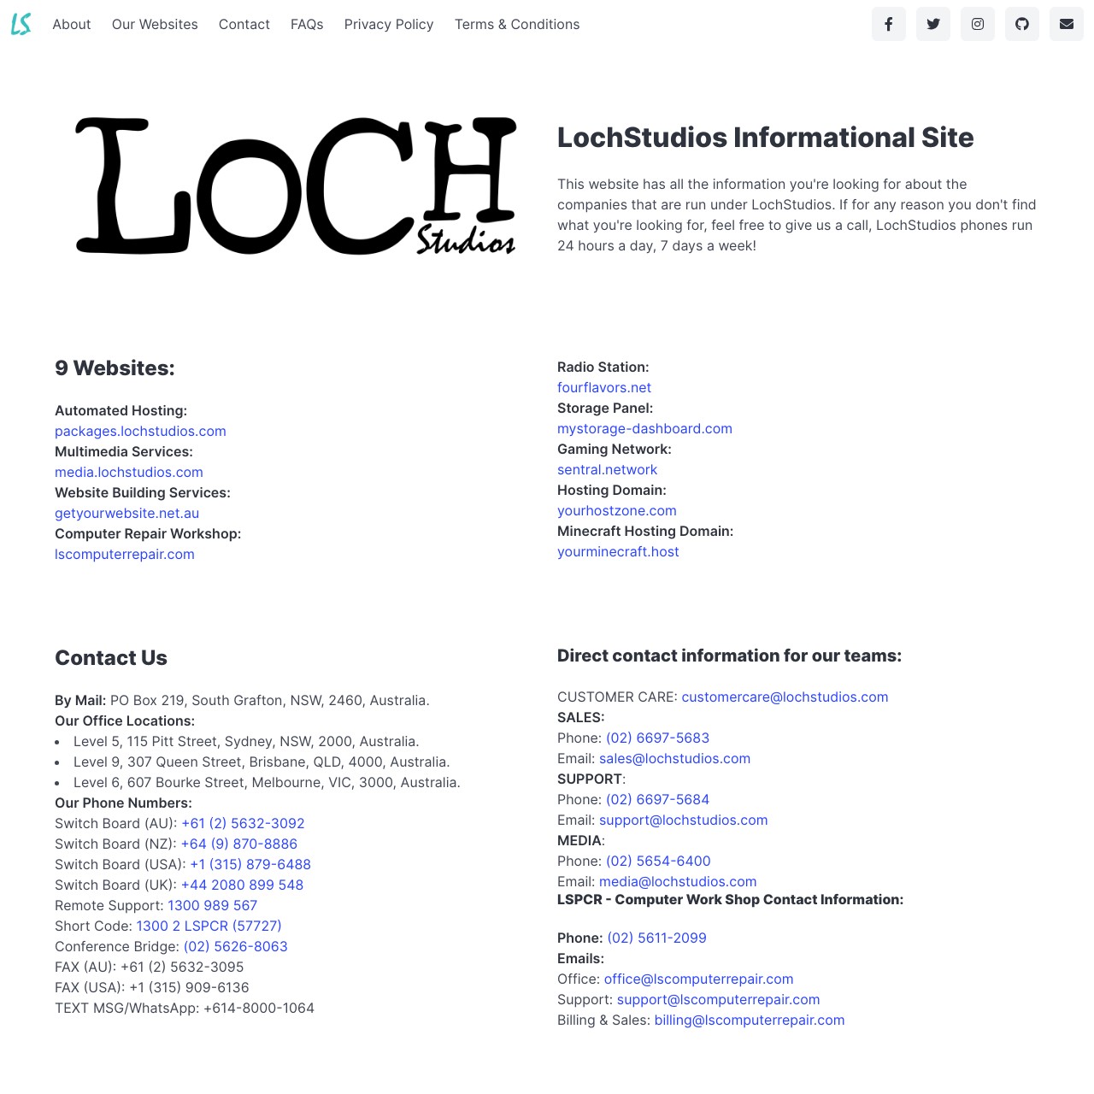Click the PO Box 219 South Grafton address

[x=270, y=700]
